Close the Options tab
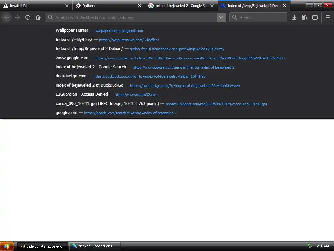This screenshot has height=251, width=334. tap(140, 6)
